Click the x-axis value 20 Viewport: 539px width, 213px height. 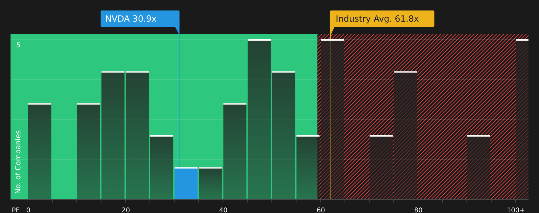[126, 210]
